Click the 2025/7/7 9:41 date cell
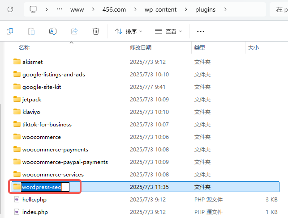 [148, 87]
